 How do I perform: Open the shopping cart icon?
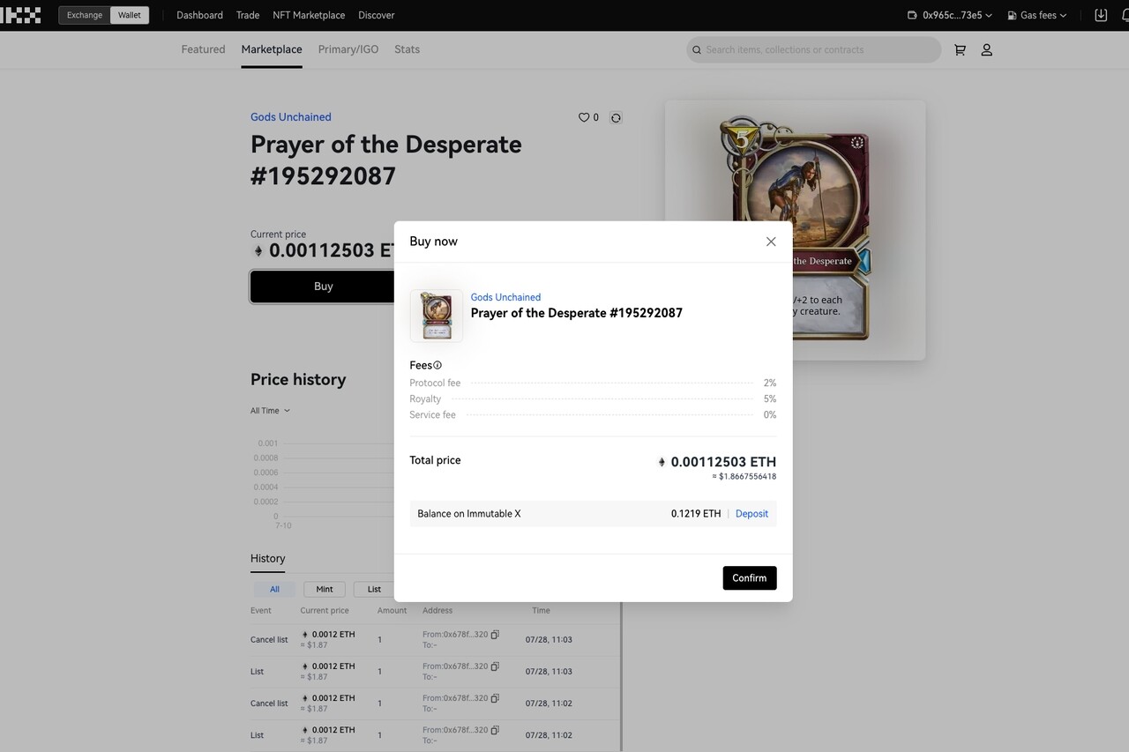coord(960,50)
